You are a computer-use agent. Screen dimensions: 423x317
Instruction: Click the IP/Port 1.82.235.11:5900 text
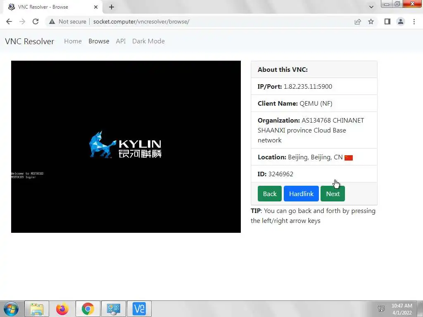[295, 87]
